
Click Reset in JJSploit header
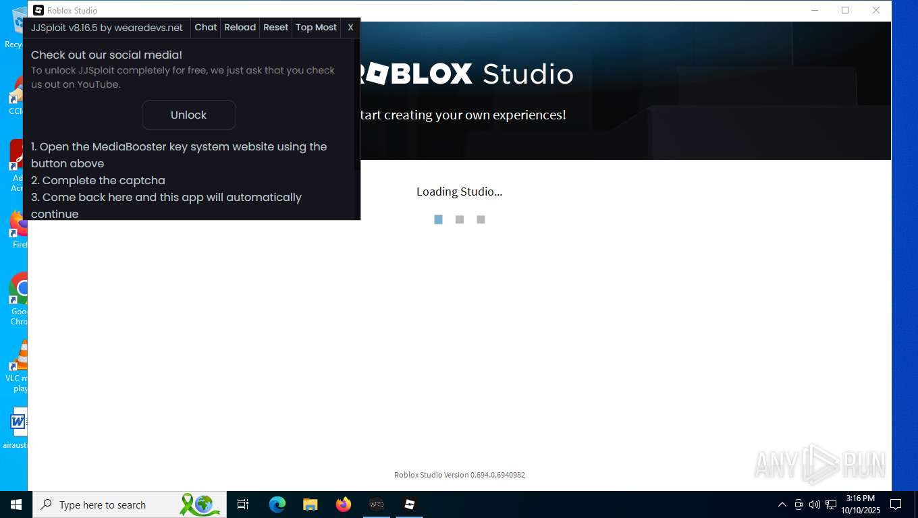click(x=275, y=28)
